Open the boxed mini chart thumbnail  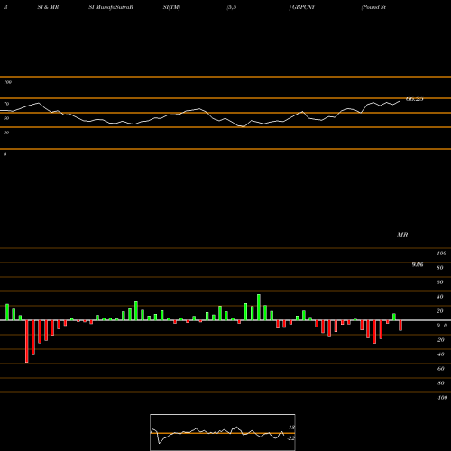click(x=223, y=432)
